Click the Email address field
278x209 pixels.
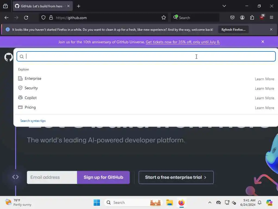[x=52, y=177]
